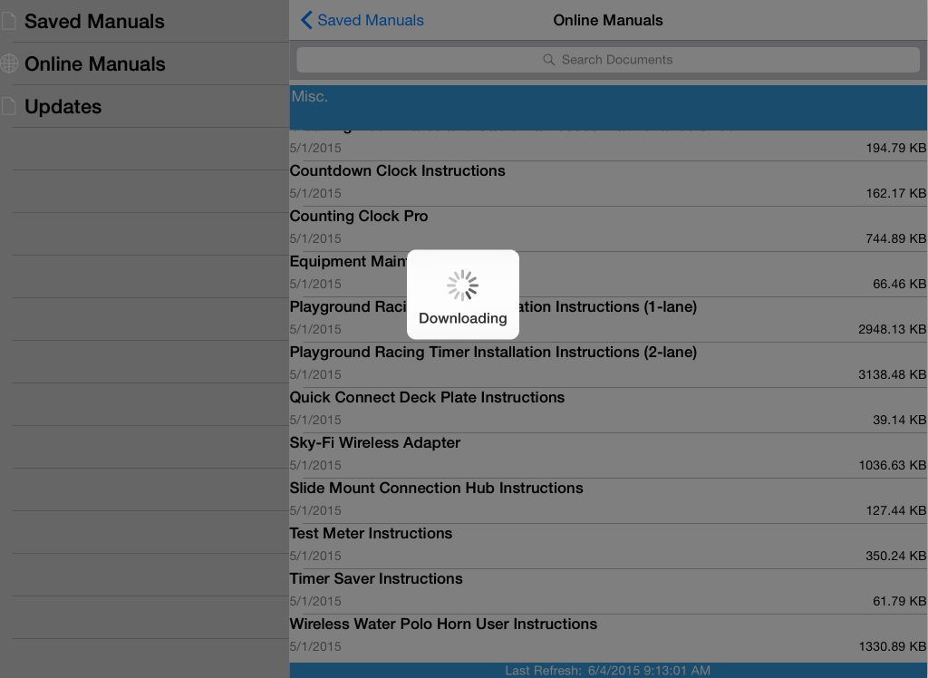This screenshot has width=928, height=678.
Task: Click the 127.44 KB file size
Action: (x=895, y=510)
